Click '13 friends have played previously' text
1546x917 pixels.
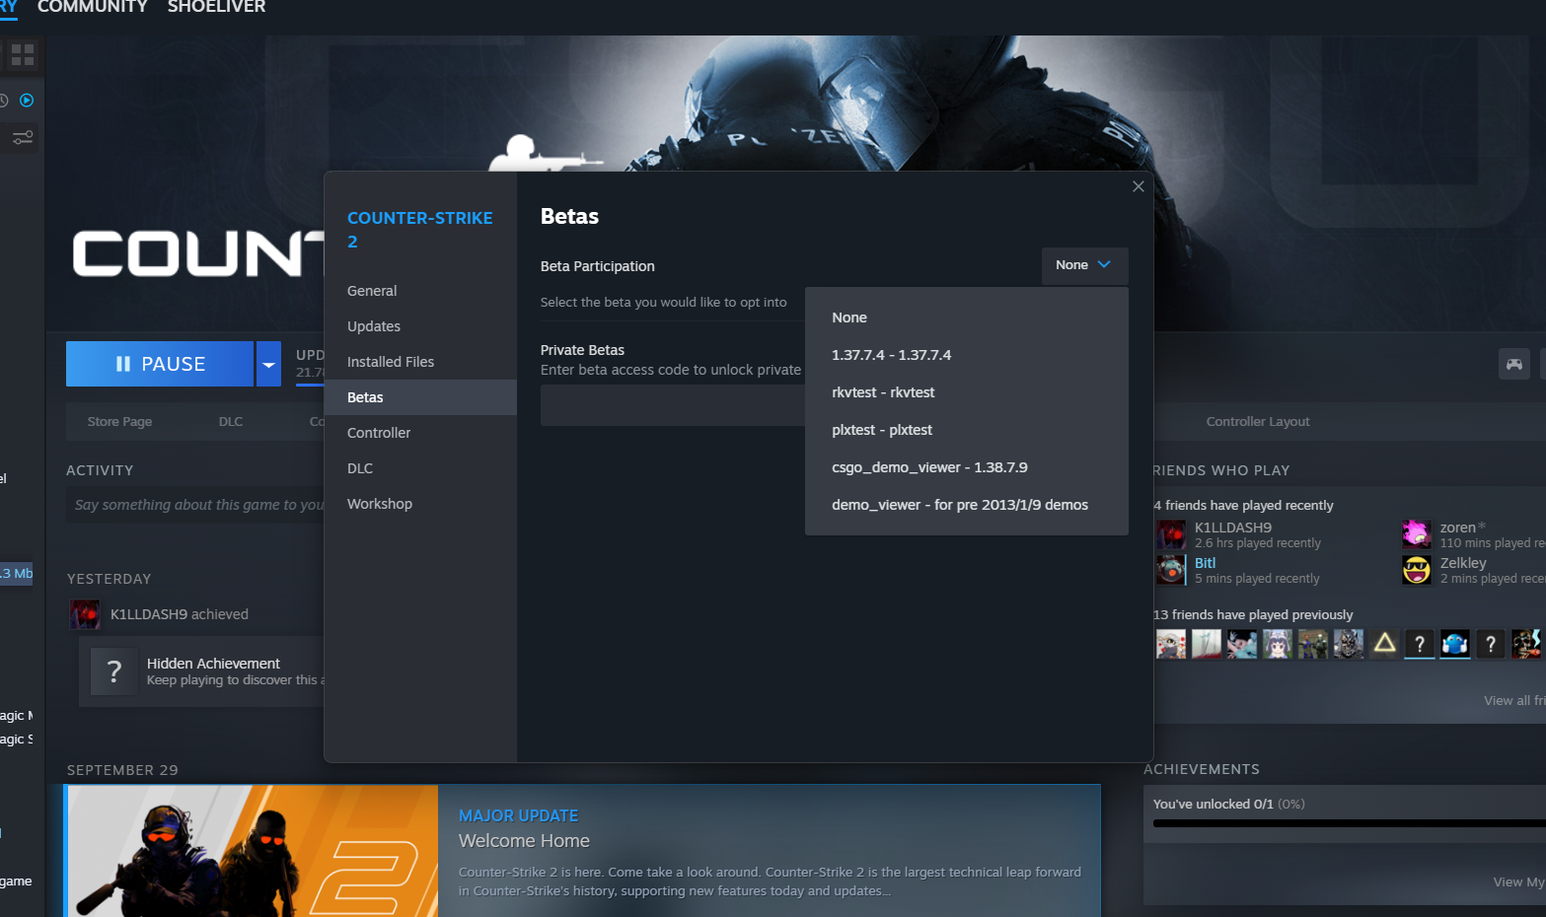click(1253, 614)
